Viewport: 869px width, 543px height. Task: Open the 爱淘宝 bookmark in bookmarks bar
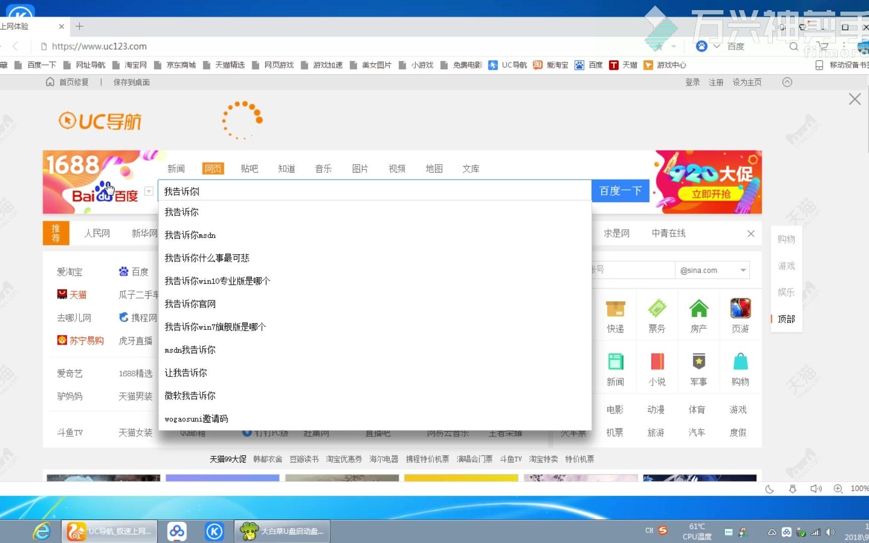pos(551,65)
